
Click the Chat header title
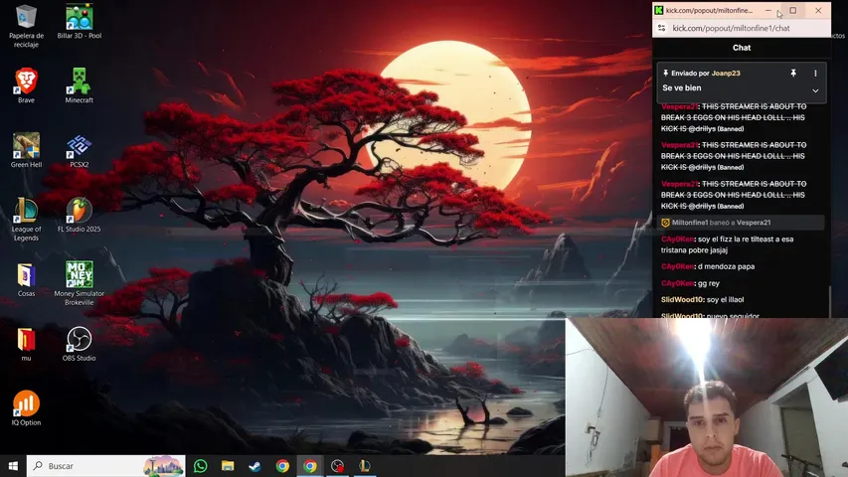pos(742,48)
